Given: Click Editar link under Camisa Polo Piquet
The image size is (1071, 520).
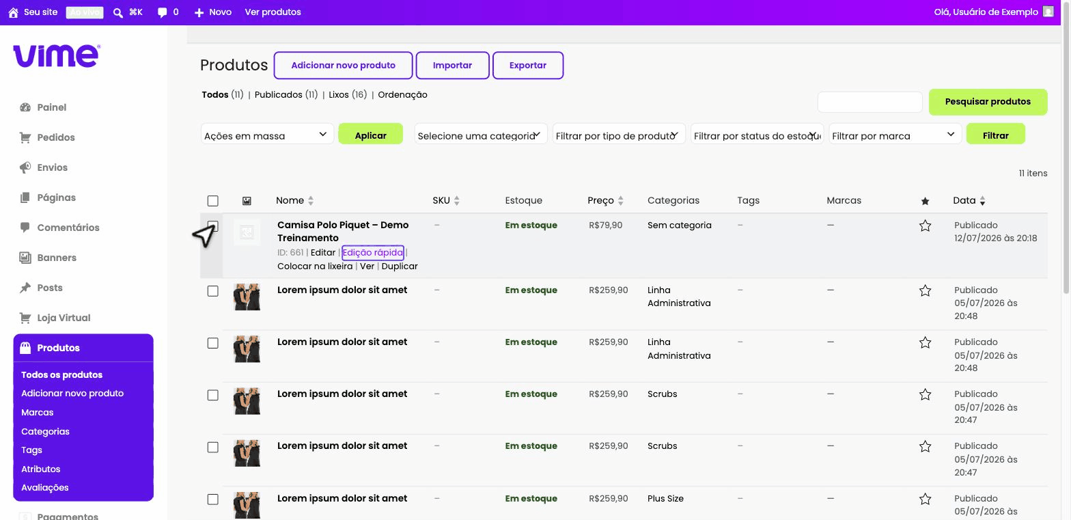Looking at the screenshot, I should click(323, 253).
